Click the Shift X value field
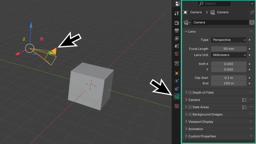256x144 pixels. pyautogui.click(x=228, y=64)
